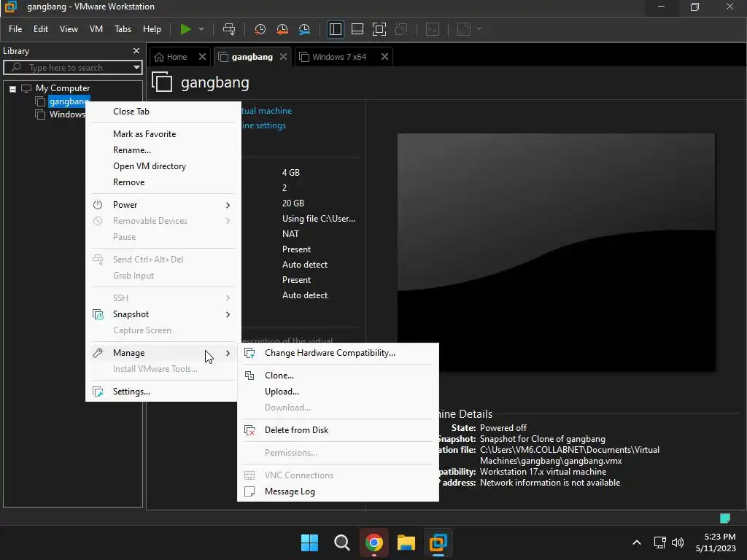Close the Windows 7 x64 tab

(x=385, y=57)
